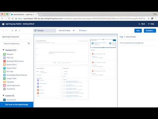Open the Activation dialog
The width and height of the screenshot is (158, 119).
pyautogui.click(x=150, y=31)
